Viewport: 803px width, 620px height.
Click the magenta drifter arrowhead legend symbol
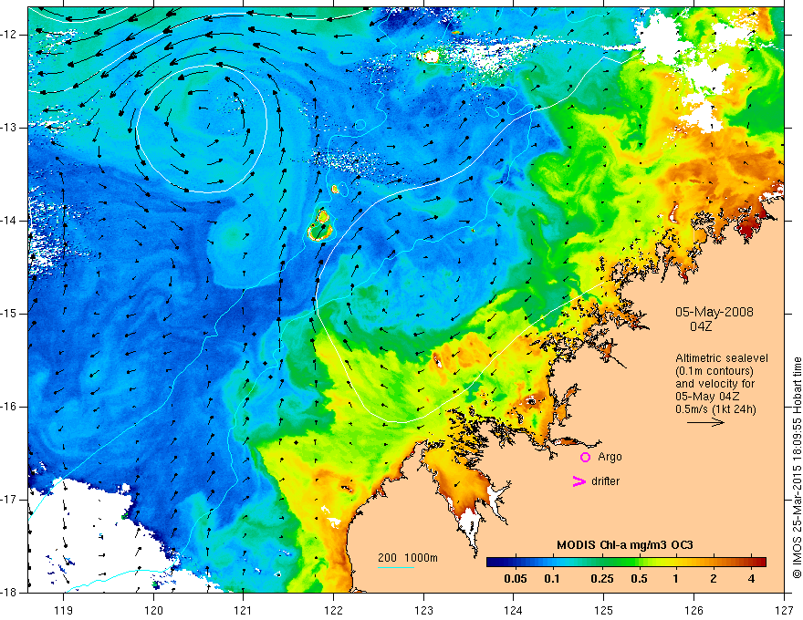pos(579,481)
